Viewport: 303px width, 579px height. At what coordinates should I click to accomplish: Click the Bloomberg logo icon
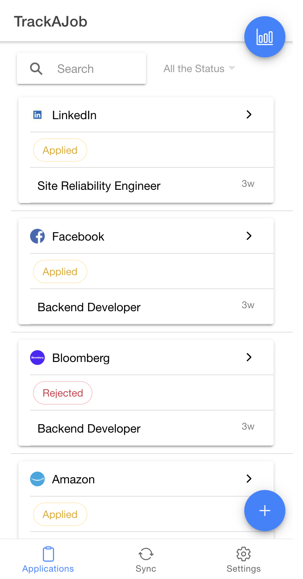[37, 358]
